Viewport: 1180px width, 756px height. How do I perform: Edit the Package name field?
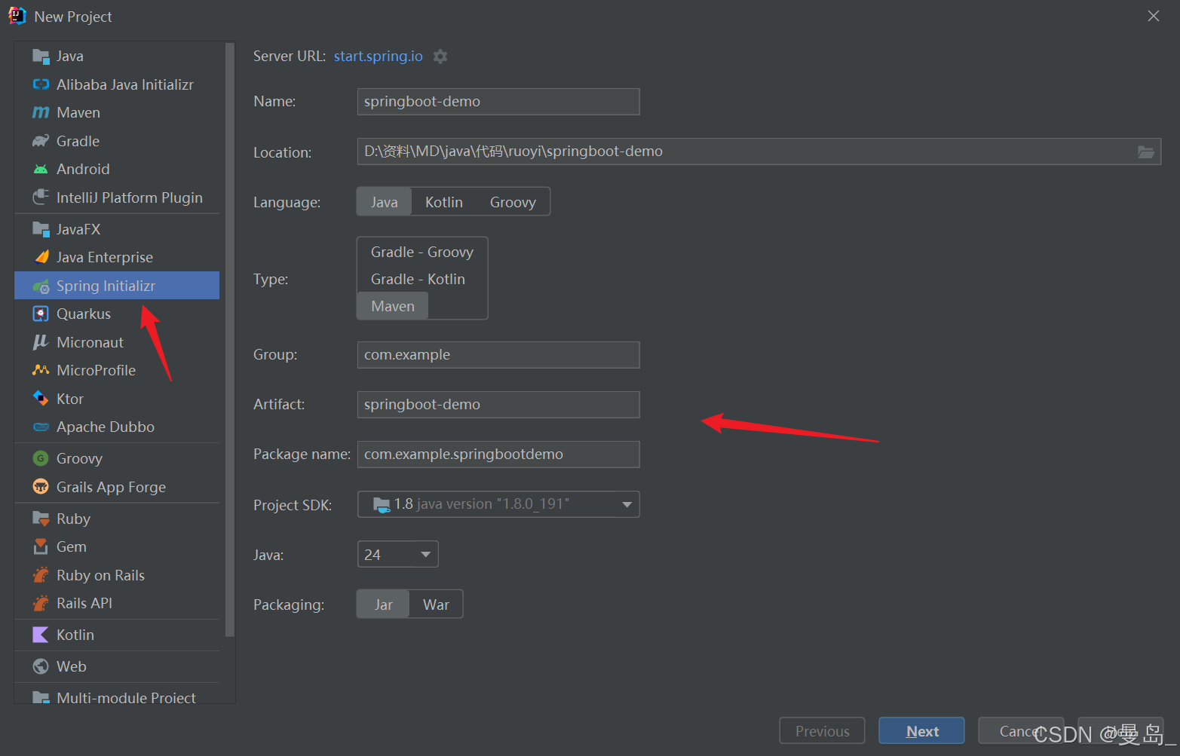pyautogui.click(x=498, y=455)
